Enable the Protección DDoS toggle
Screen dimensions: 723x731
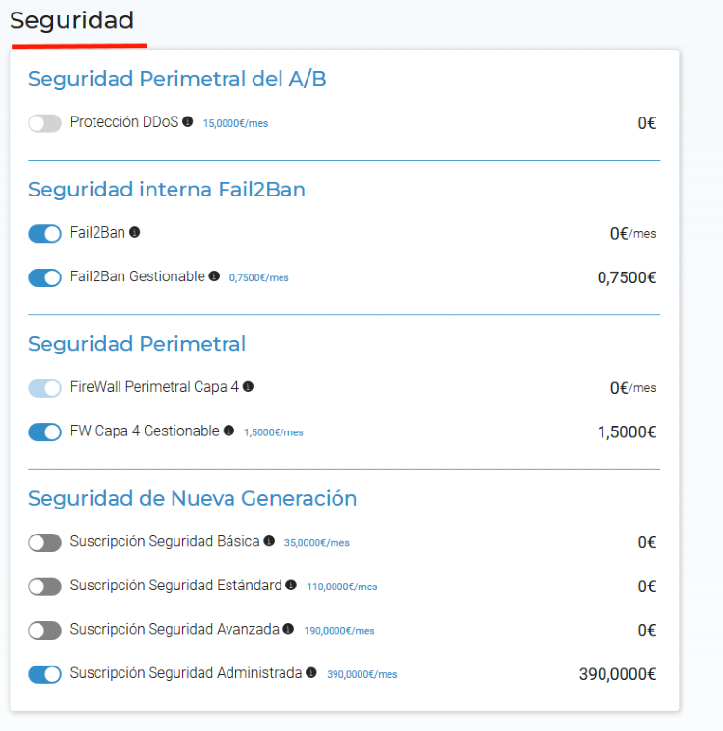coord(44,123)
